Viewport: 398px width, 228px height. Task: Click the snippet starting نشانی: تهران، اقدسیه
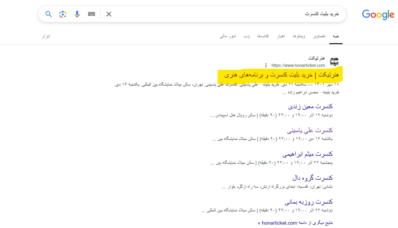(x=277, y=187)
